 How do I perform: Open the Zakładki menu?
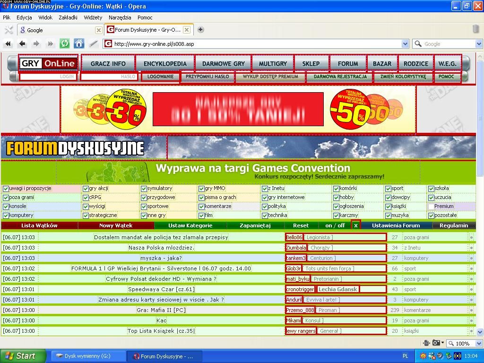click(68, 17)
